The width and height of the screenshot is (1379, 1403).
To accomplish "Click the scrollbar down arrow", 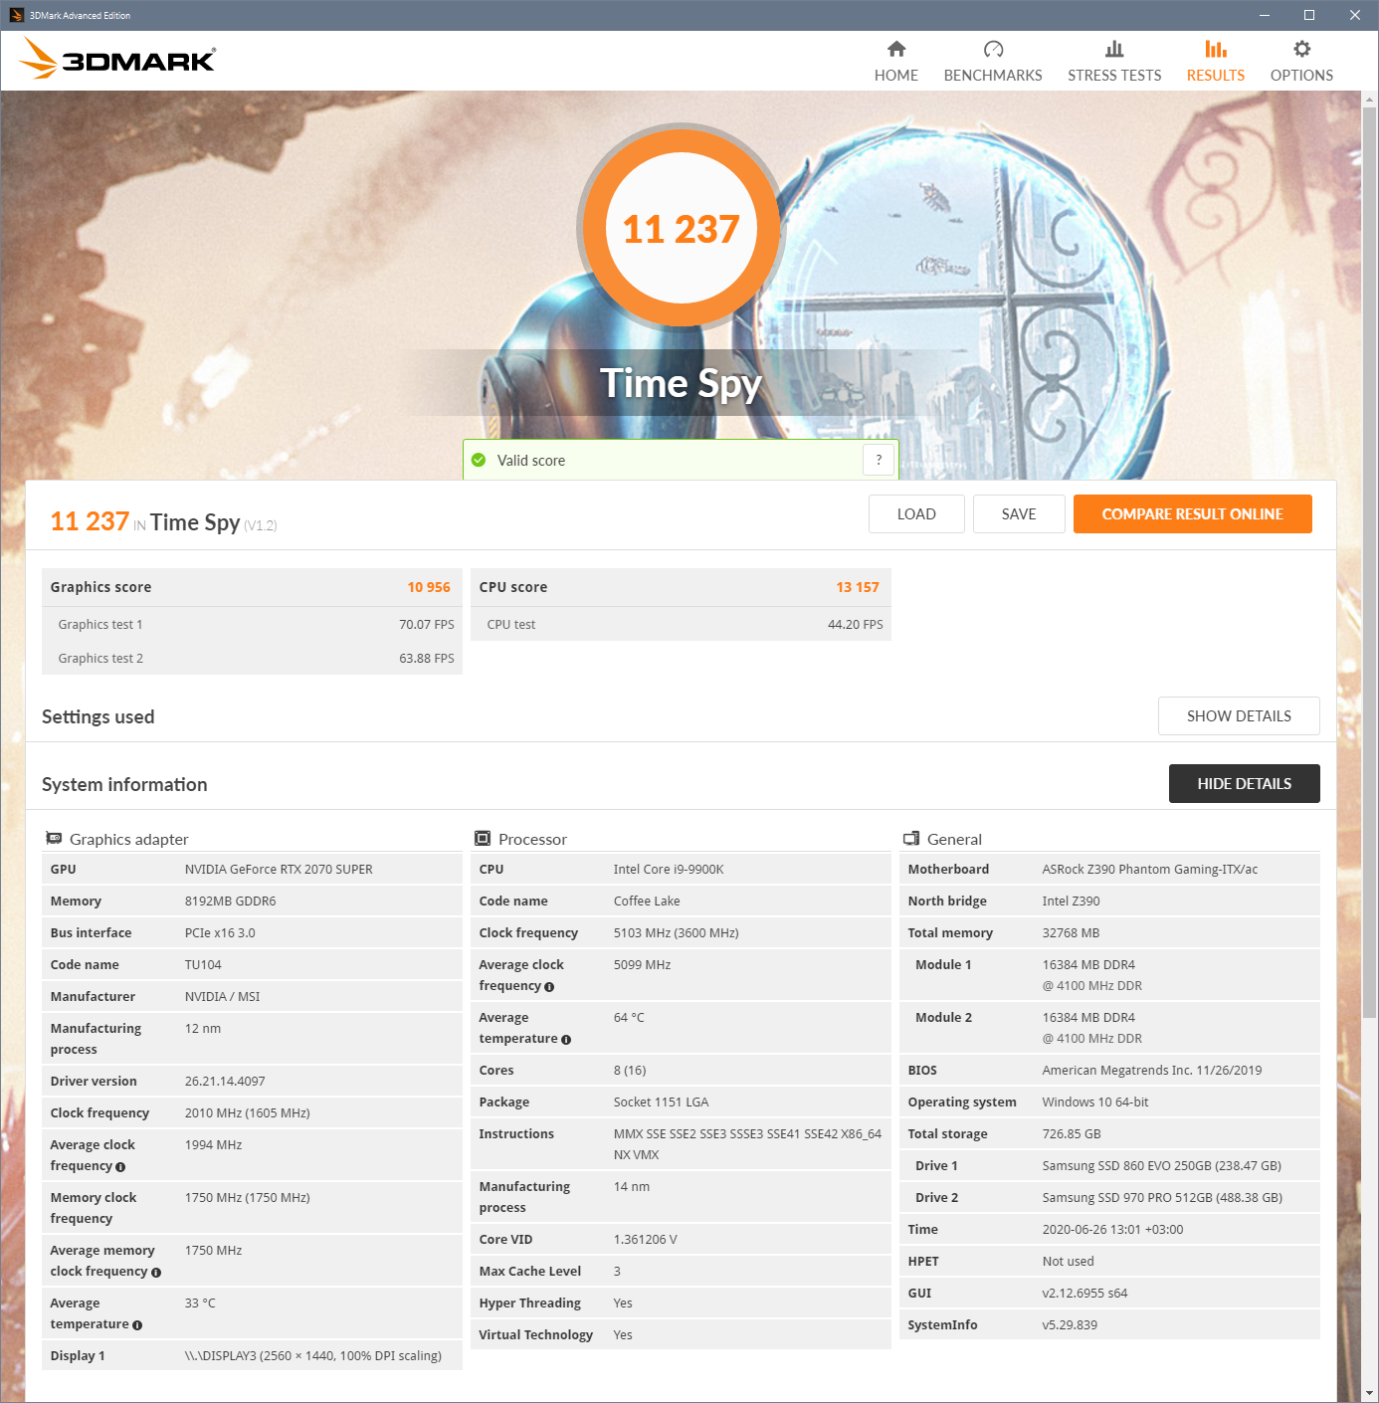I will coord(1370,1394).
